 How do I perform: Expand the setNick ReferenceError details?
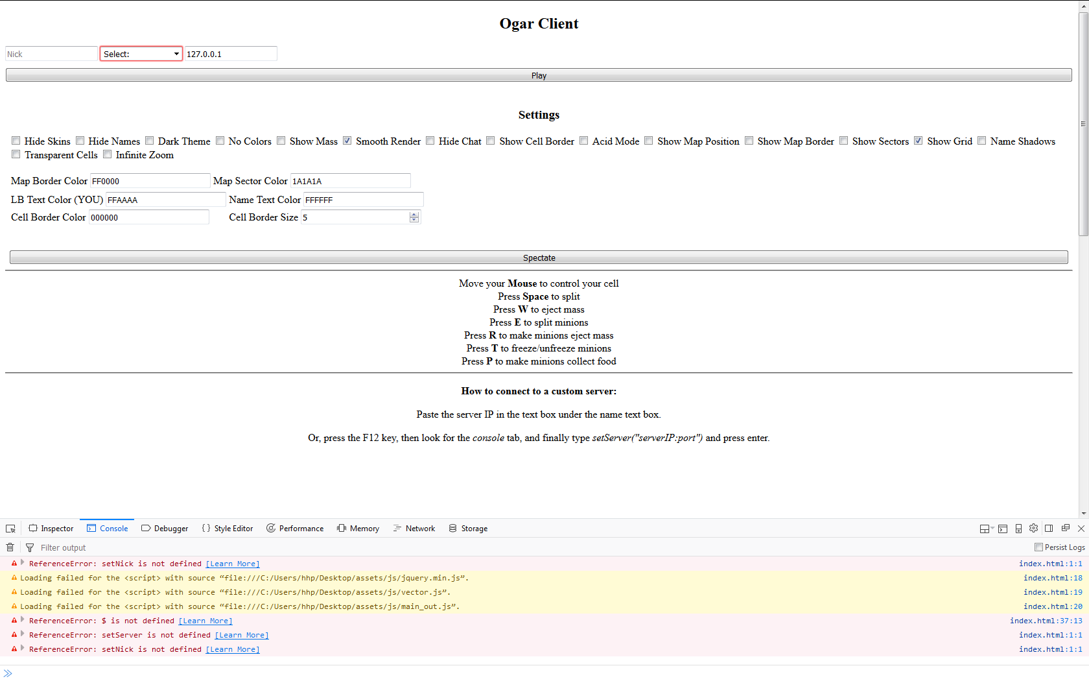pyautogui.click(x=23, y=563)
